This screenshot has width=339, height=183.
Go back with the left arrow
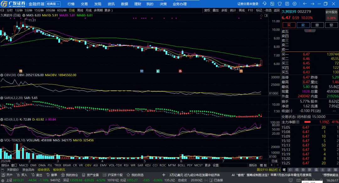(305, 4)
